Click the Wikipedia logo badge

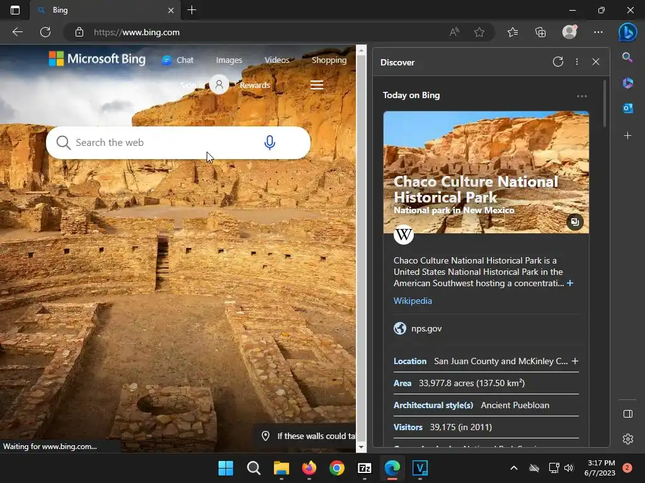pos(404,235)
